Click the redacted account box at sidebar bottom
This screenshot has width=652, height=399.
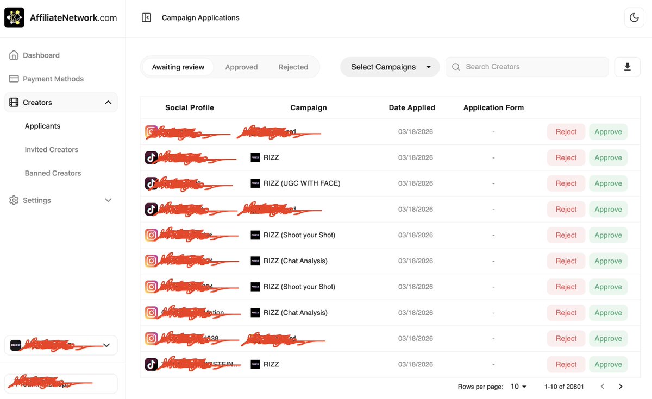pos(61,384)
